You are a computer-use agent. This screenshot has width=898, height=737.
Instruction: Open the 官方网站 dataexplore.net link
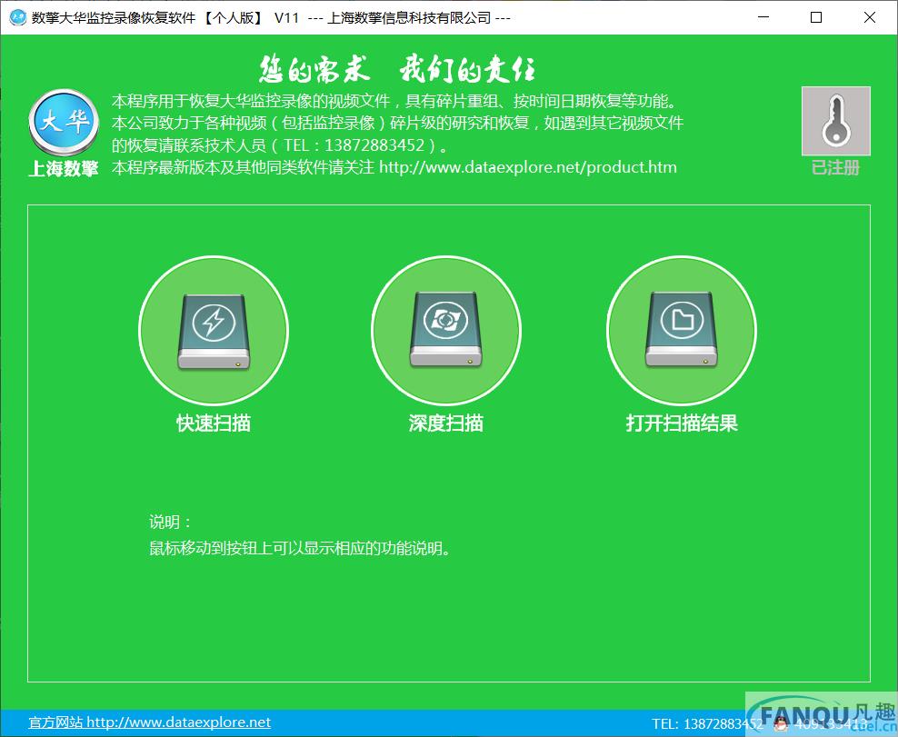150,722
